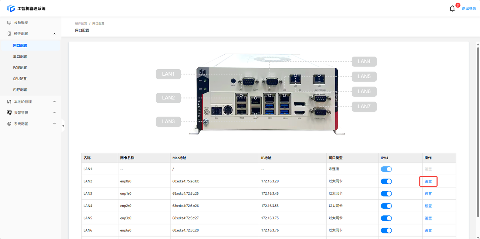Toggle the IPV4 switch for LAN6
This screenshot has height=239, width=480.
coord(386,230)
